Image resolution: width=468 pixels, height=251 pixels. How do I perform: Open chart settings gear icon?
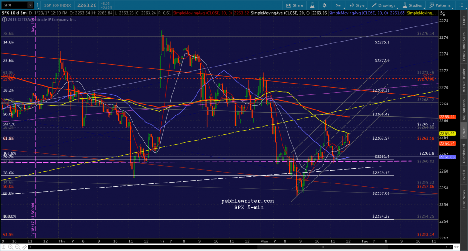coord(325,5)
